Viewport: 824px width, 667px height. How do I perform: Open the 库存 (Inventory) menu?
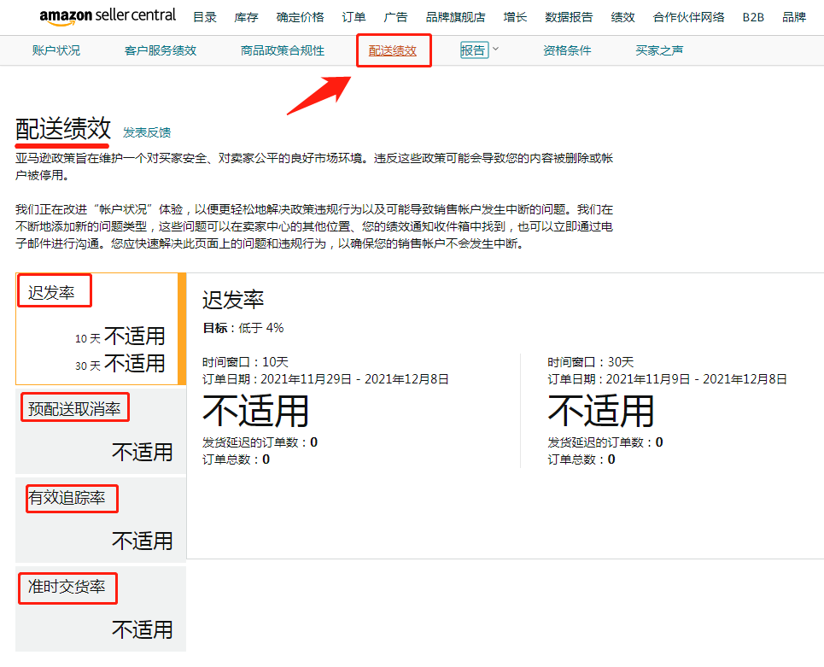point(246,16)
